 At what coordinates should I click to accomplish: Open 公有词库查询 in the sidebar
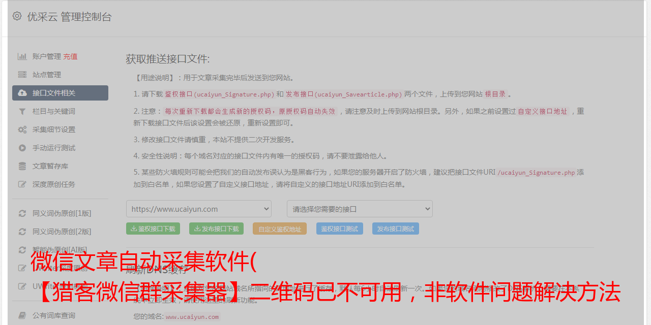[54, 315]
